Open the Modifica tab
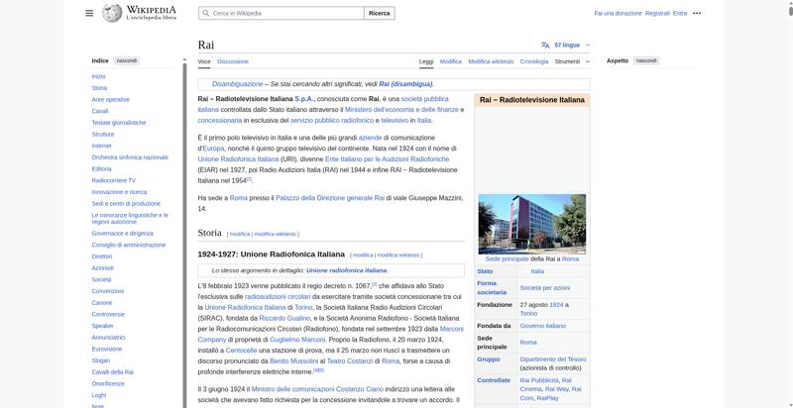The image size is (793, 408). (x=451, y=61)
